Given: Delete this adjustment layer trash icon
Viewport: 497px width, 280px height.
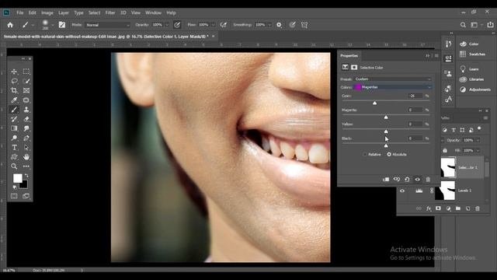Looking at the screenshot, I should pyautogui.click(x=428, y=180).
